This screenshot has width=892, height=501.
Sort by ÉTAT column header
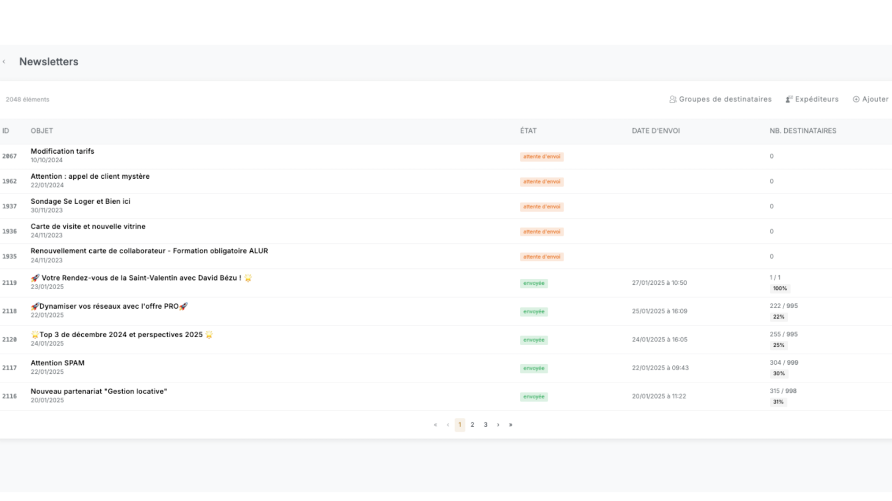(528, 131)
